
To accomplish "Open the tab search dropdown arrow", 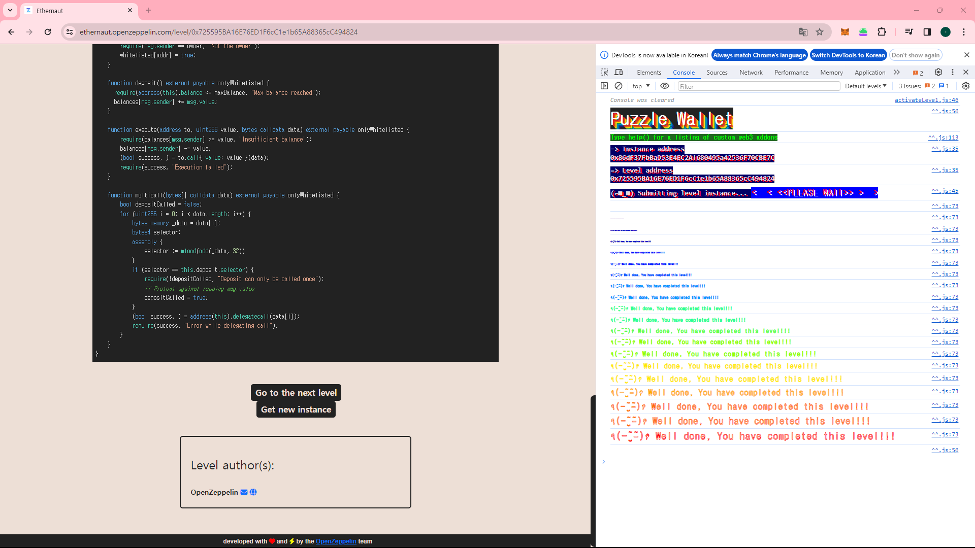I will (x=10, y=10).
